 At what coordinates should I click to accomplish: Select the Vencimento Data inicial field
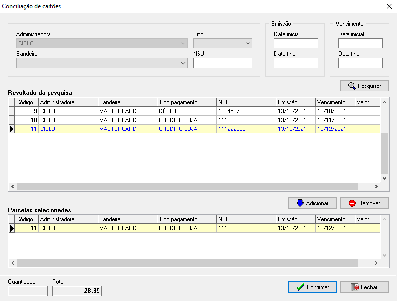(360, 43)
